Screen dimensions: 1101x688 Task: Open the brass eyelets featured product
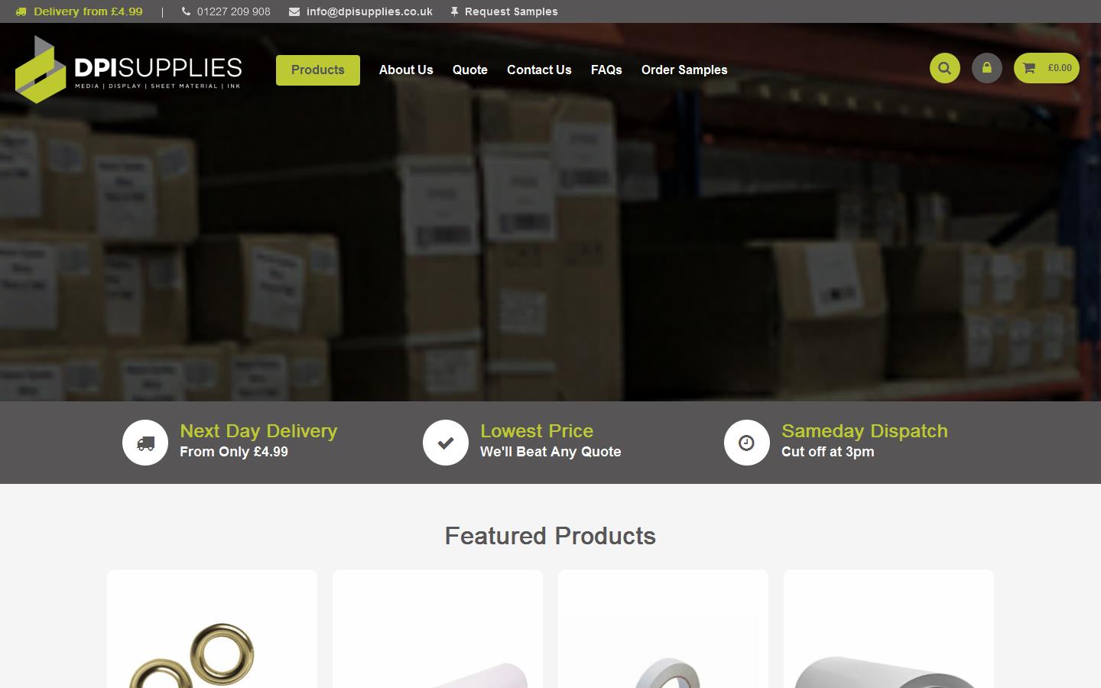coord(212,629)
